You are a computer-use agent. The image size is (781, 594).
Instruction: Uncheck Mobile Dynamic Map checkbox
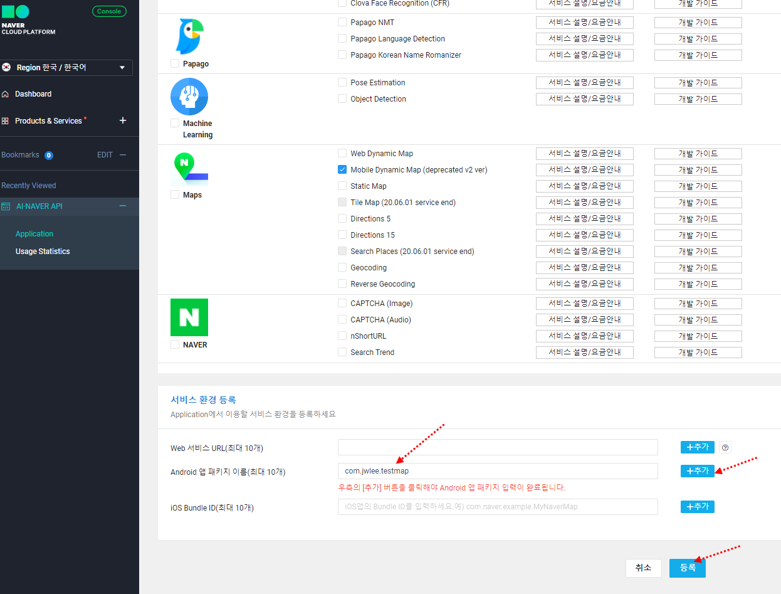pyautogui.click(x=342, y=169)
